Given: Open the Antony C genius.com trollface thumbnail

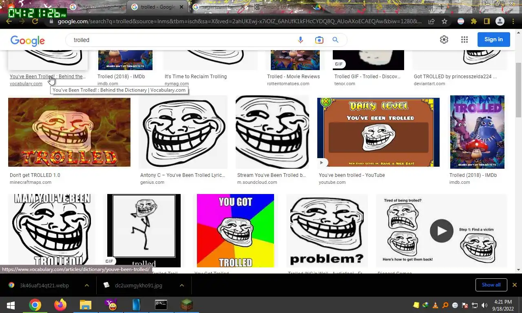Looking at the screenshot, I should [x=183, y=132].
